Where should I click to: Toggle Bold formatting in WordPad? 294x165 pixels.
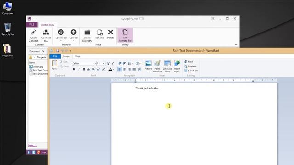point(74,69)
